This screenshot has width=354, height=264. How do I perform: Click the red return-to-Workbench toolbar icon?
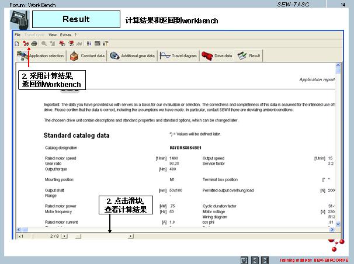26,43
